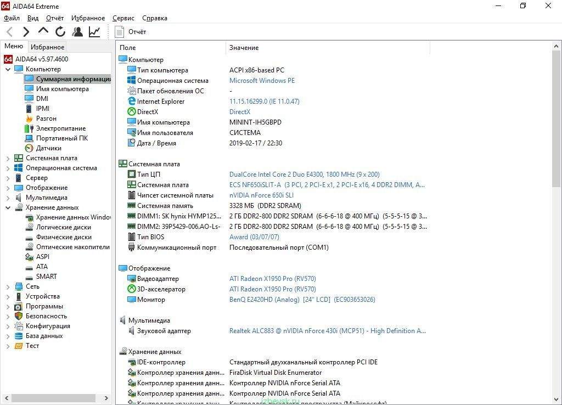
Task: Click the ASPI tree icon
Action: point(29,257)
